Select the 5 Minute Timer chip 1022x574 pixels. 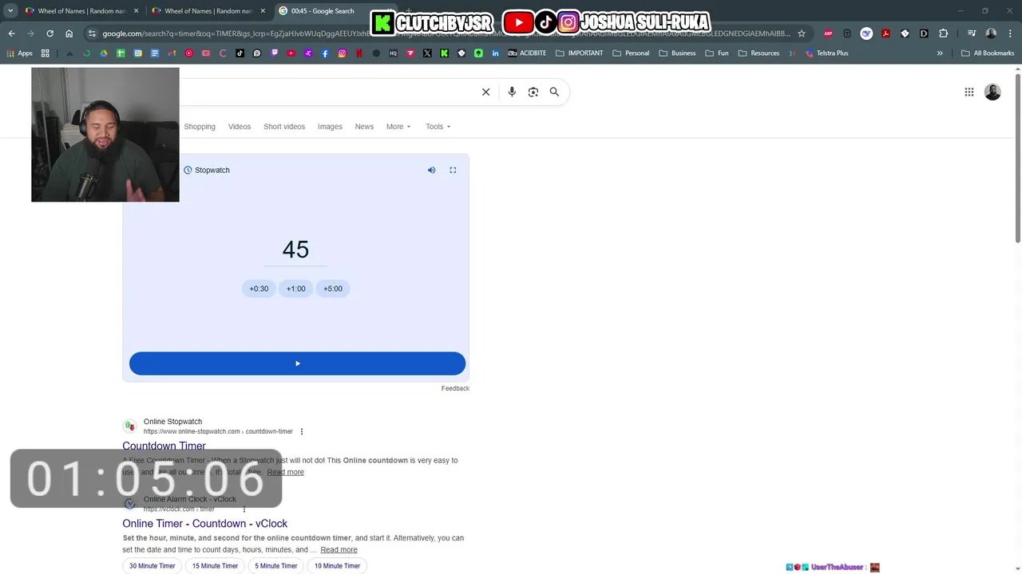pos(275,566)
